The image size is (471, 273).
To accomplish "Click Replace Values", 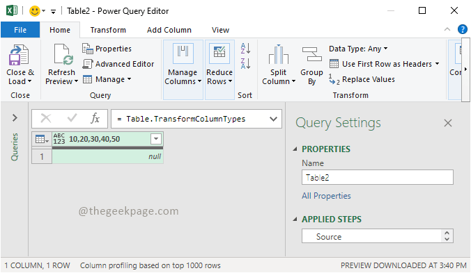I will [362, 79].
